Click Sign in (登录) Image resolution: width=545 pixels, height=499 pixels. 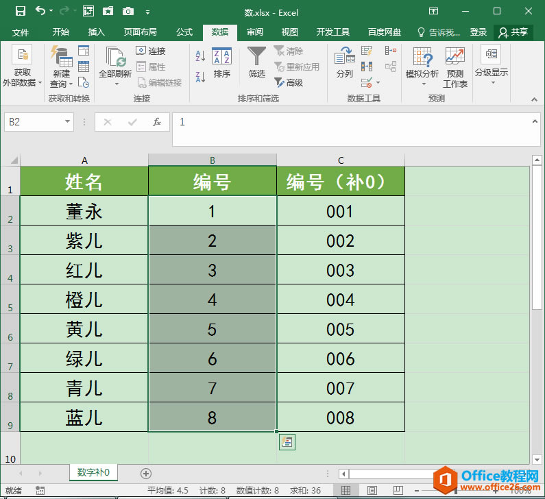click(479, 32)
